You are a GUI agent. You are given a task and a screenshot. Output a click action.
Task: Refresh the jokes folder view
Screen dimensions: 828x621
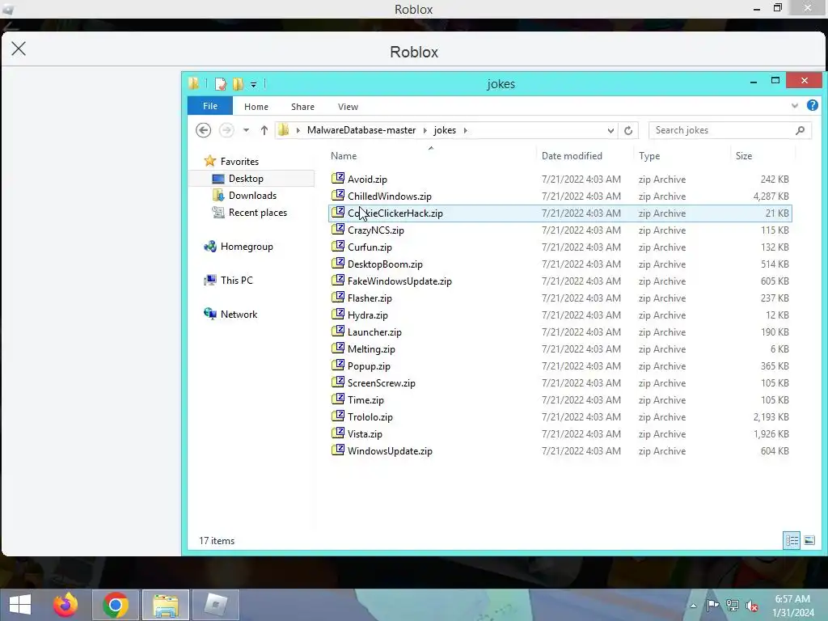[x=627, y=130]
